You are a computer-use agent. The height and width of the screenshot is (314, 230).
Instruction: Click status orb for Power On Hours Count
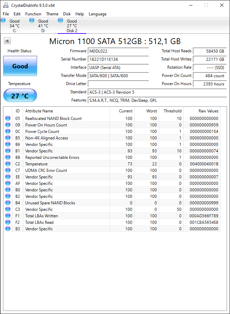(x=8, y=125)
